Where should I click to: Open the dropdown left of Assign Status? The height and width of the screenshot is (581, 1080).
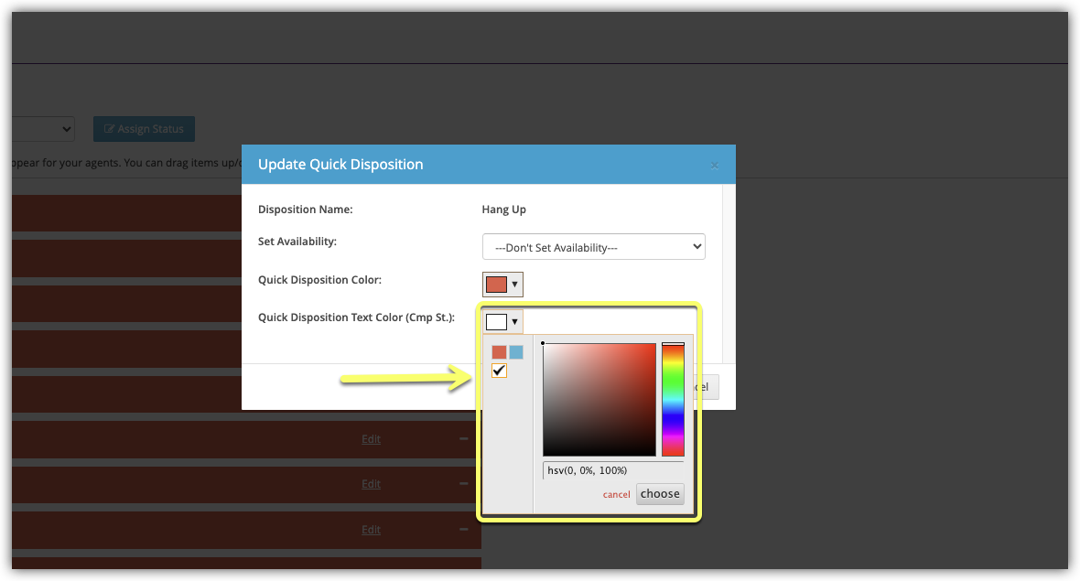[41, 129]
